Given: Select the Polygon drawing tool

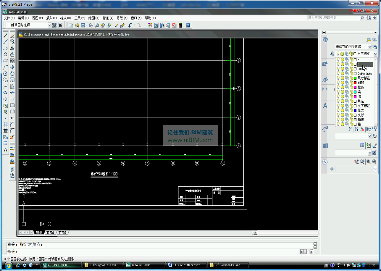Looking at the screenshot, I should click(x=5, y=54).
